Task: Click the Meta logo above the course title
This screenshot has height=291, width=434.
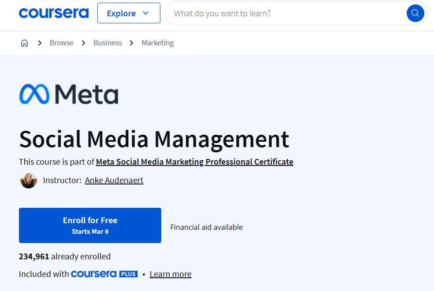Action: click(x=68, y=94)
